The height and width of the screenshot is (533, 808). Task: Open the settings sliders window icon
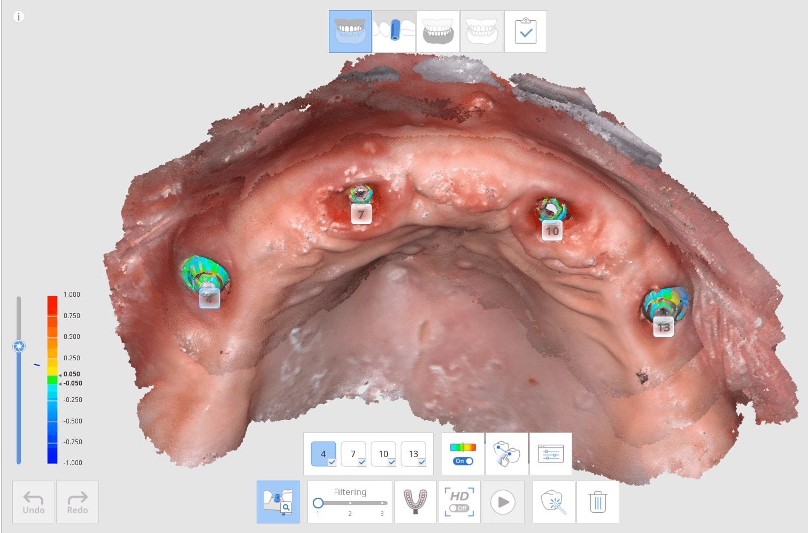click(550, 454)
